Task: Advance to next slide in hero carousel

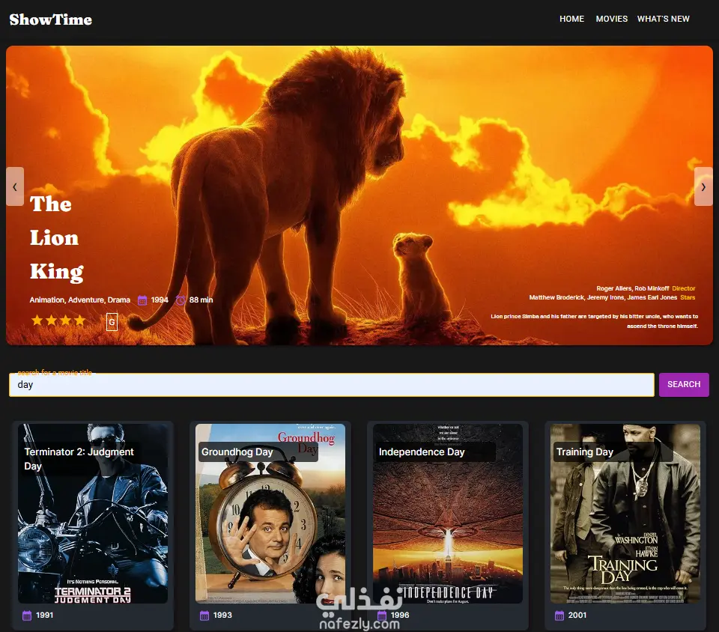Action: click(703, 186)
